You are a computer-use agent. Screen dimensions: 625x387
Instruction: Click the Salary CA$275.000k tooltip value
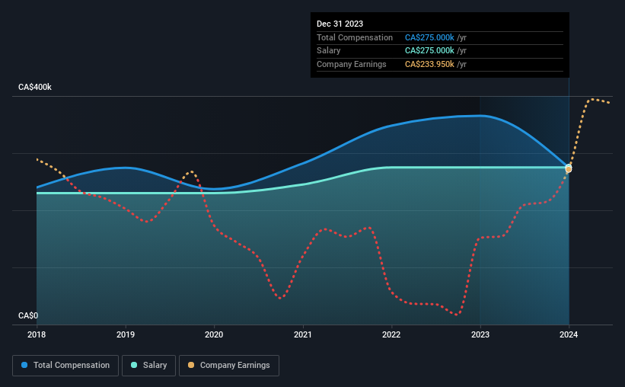pyautogui.click(x=429, y=51)
